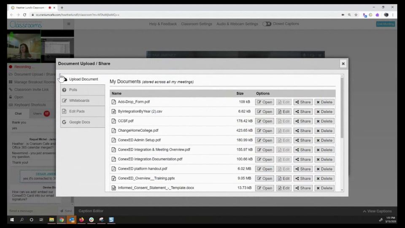Screen dimensions: 405x228
Task: Expand View Captions panel
Action: pyautogui.click(x=377, y=211)
